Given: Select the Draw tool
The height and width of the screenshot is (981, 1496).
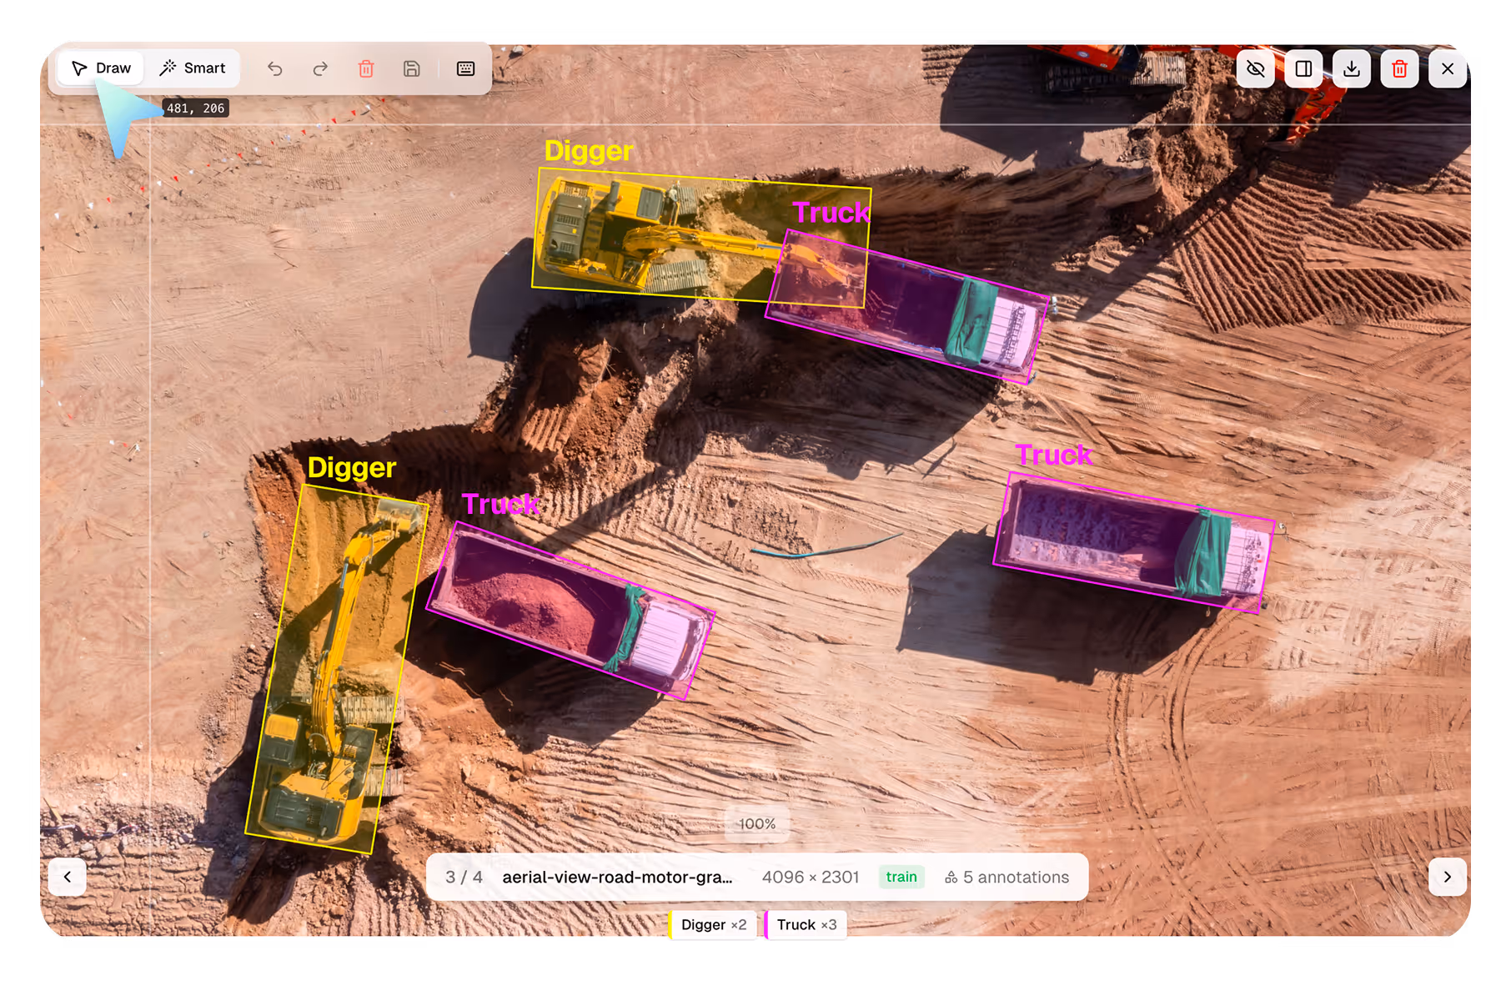Looking at the screenshot, I should 100,68.
